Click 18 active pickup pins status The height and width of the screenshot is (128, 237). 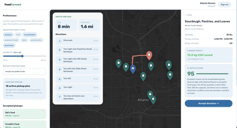pyautogui.click(x=18, y=86)
